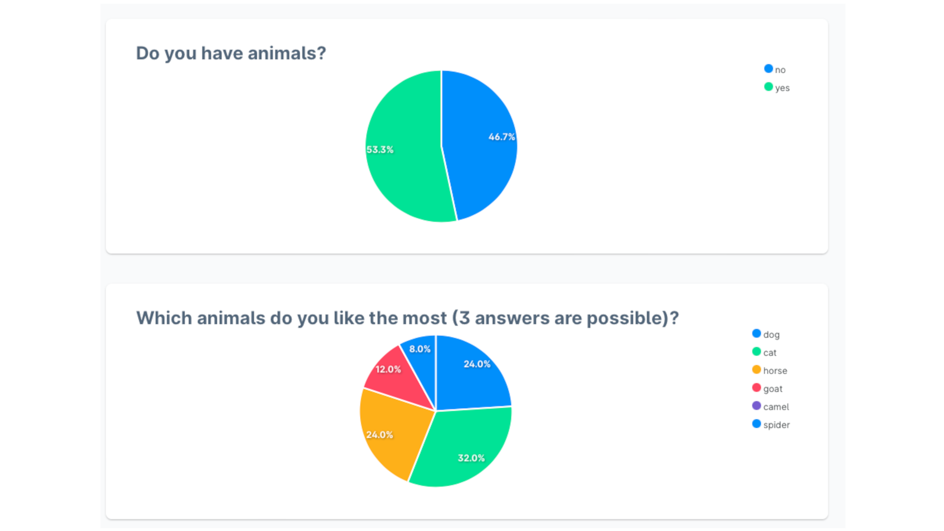Toggle the 'dog' legend entry

click(766, 334)
